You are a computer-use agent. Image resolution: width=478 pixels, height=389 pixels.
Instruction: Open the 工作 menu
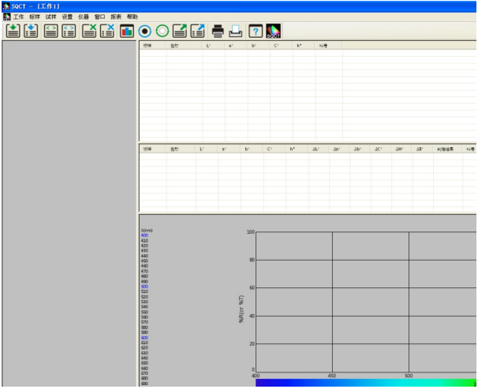[18, 17]
